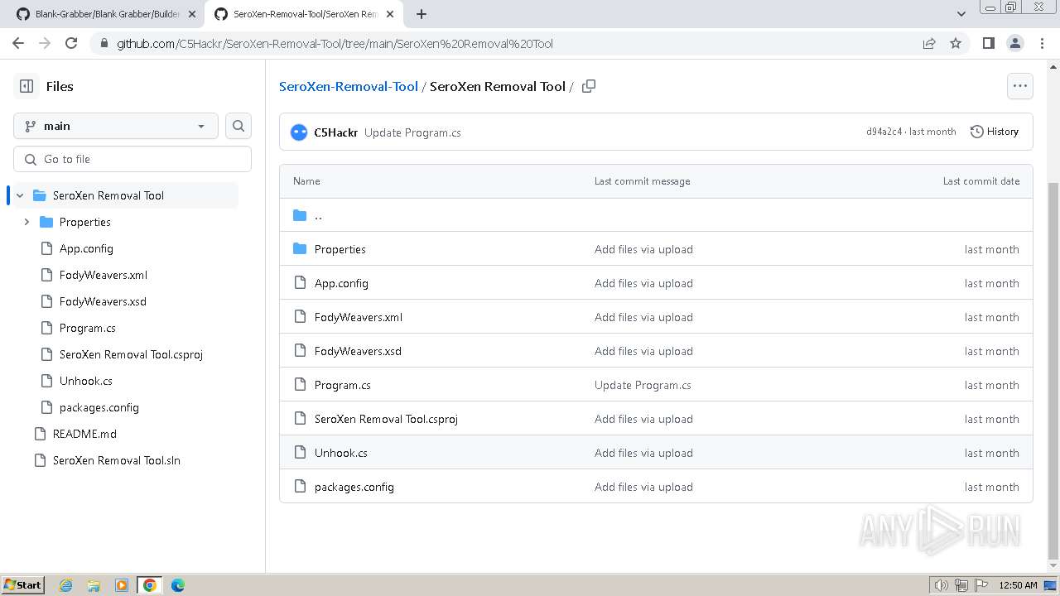Screen dimensions: 1060x596
Task: Open Windows Start menu
Action: point(23,584)
